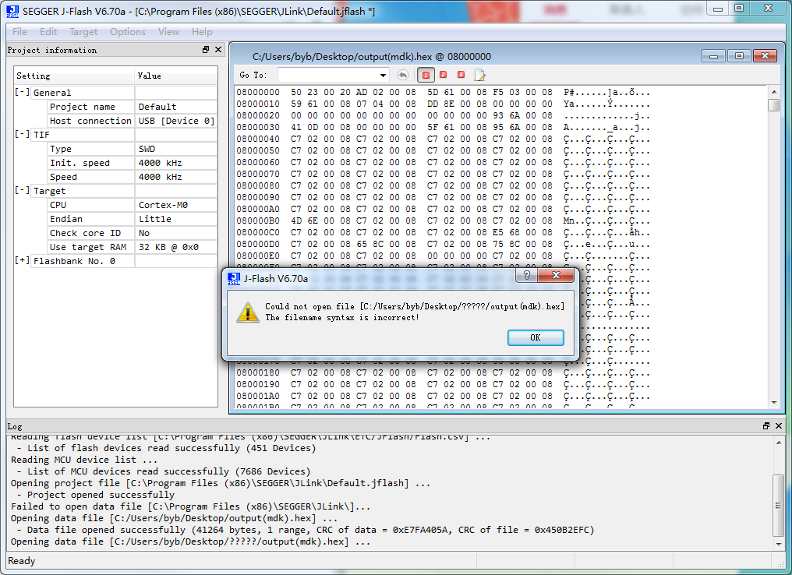Click the Log scrollbar up arrow
Screen dimensions: 792x575
pos(779,443)
